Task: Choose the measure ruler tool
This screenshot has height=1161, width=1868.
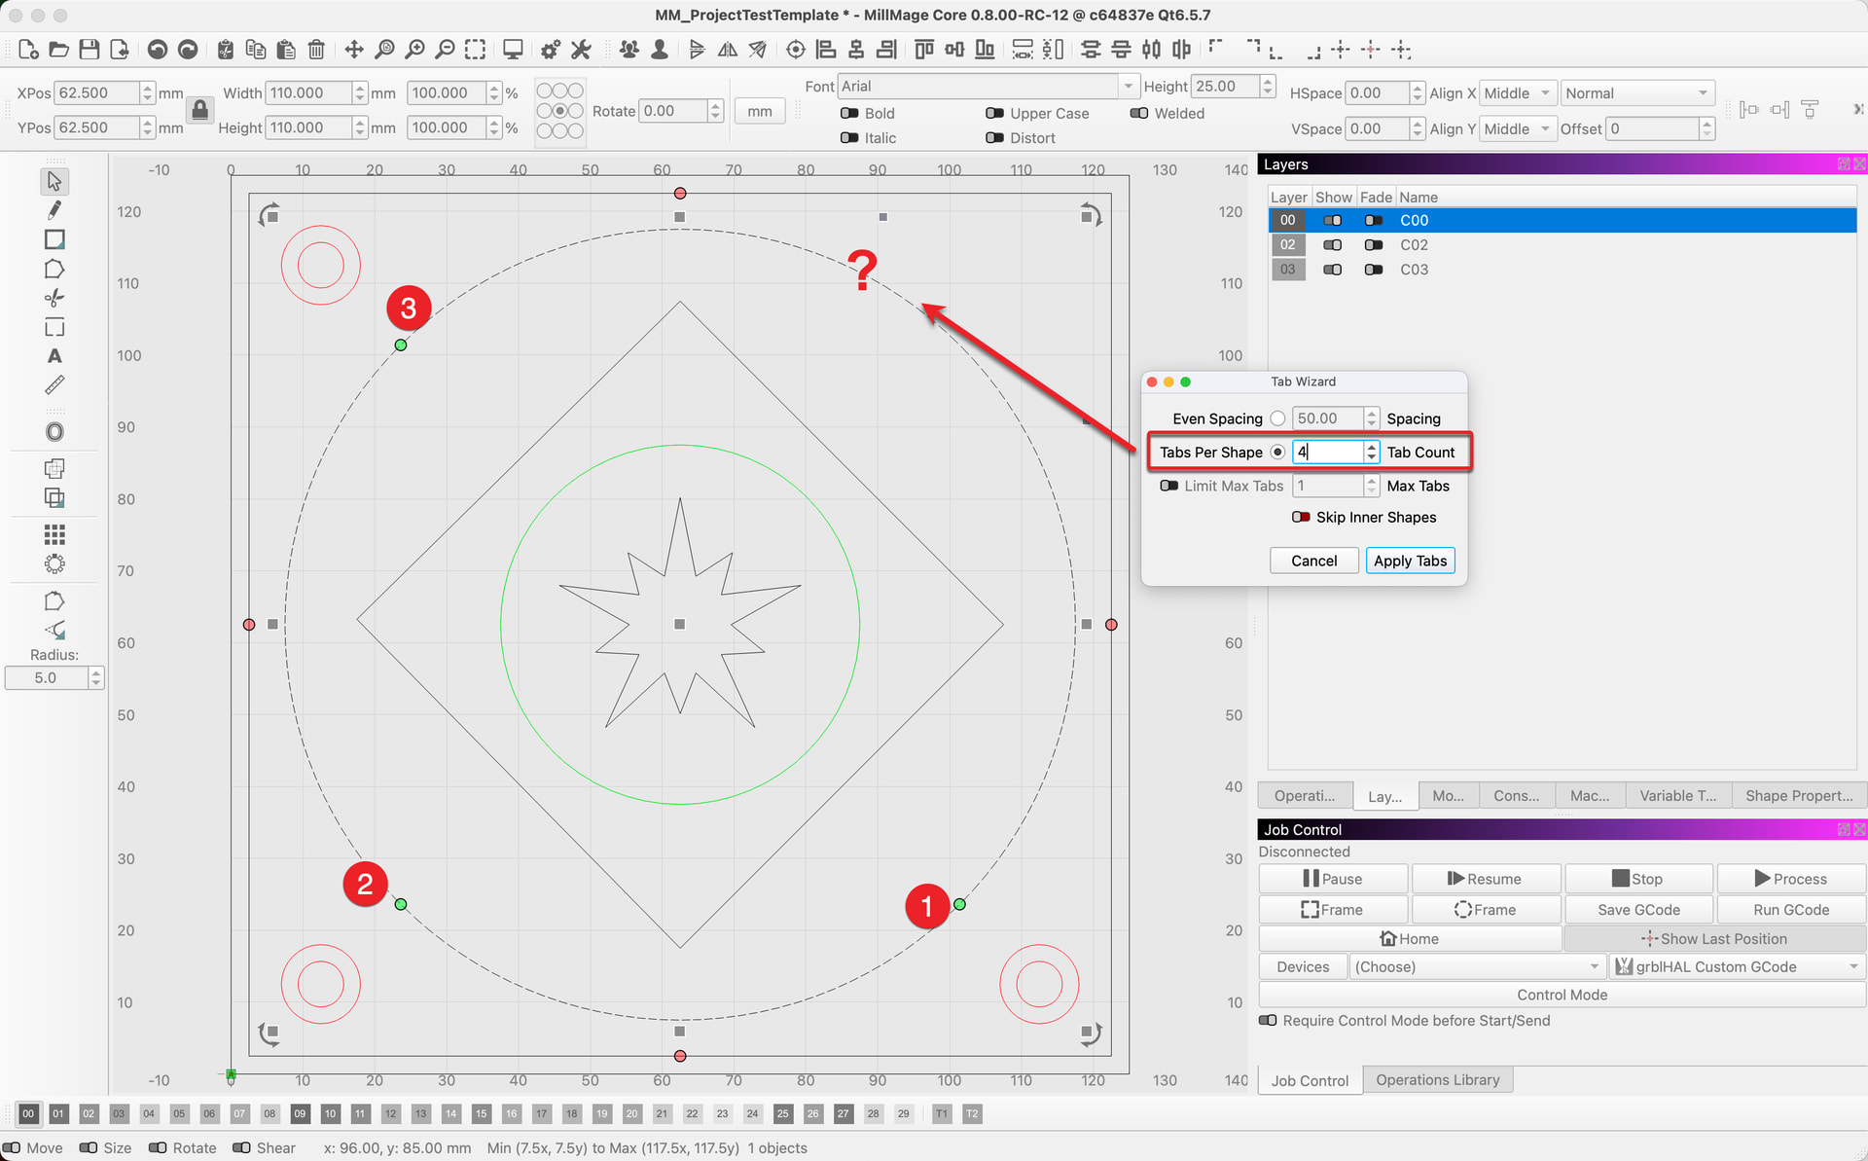Action: click(x=54, y=385)
